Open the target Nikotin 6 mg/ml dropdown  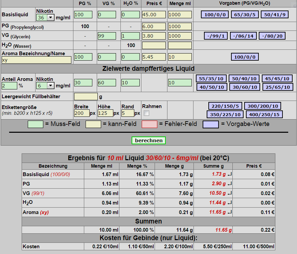click(x=45, y=86)
